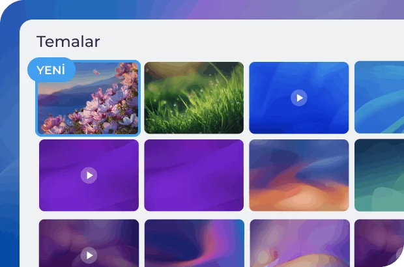The width and height of the screenshot is (404, 267).
Task: Select the solid blue gradient theme
Action: click(299, 98)
